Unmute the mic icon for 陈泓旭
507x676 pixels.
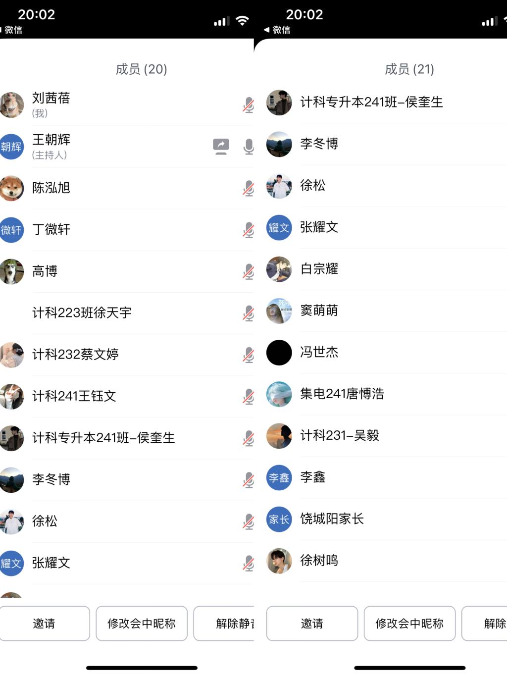pyautogui.click(x=249, y=188)
